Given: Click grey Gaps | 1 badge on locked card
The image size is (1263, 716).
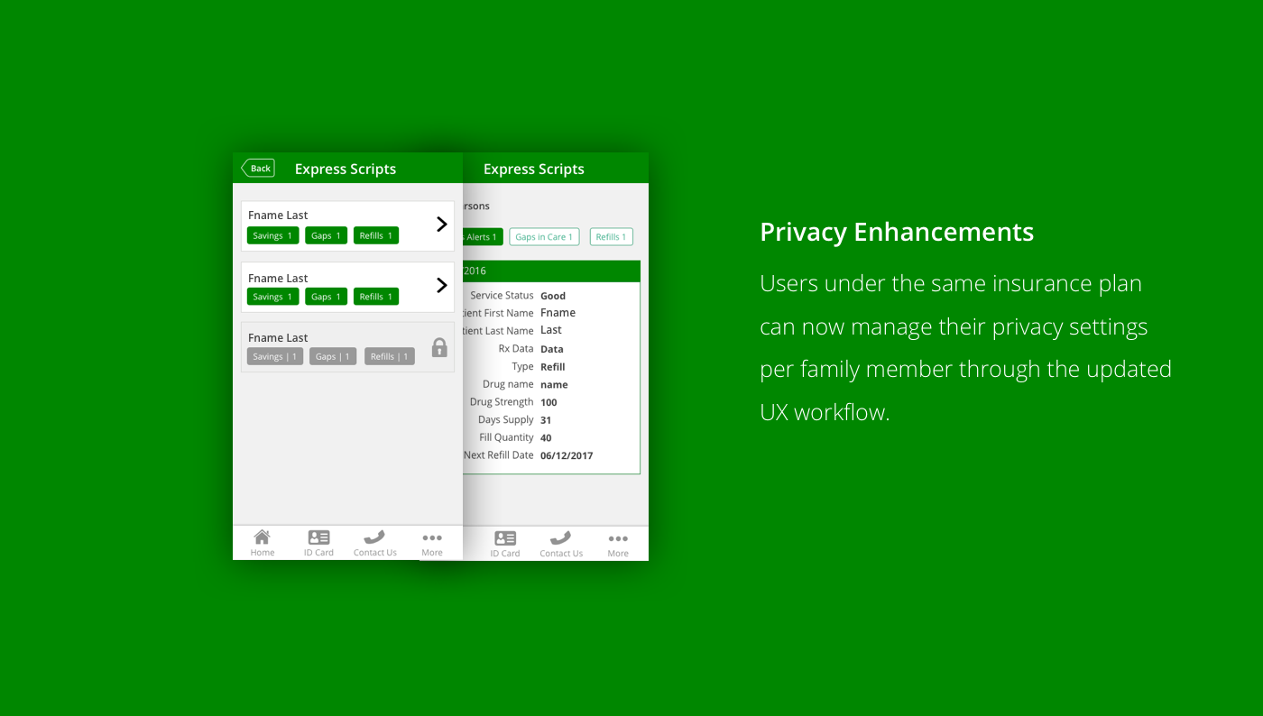Looking at the screenshot, I should 333,356.
